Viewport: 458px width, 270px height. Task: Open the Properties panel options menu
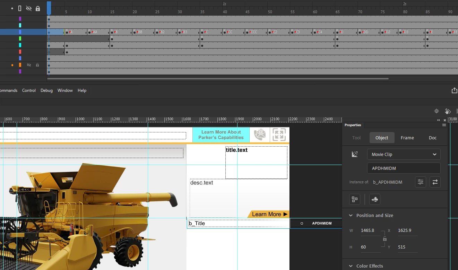click(x=444, y=125)
